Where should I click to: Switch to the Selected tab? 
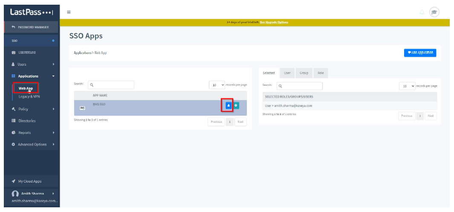(x=269, y=73)
